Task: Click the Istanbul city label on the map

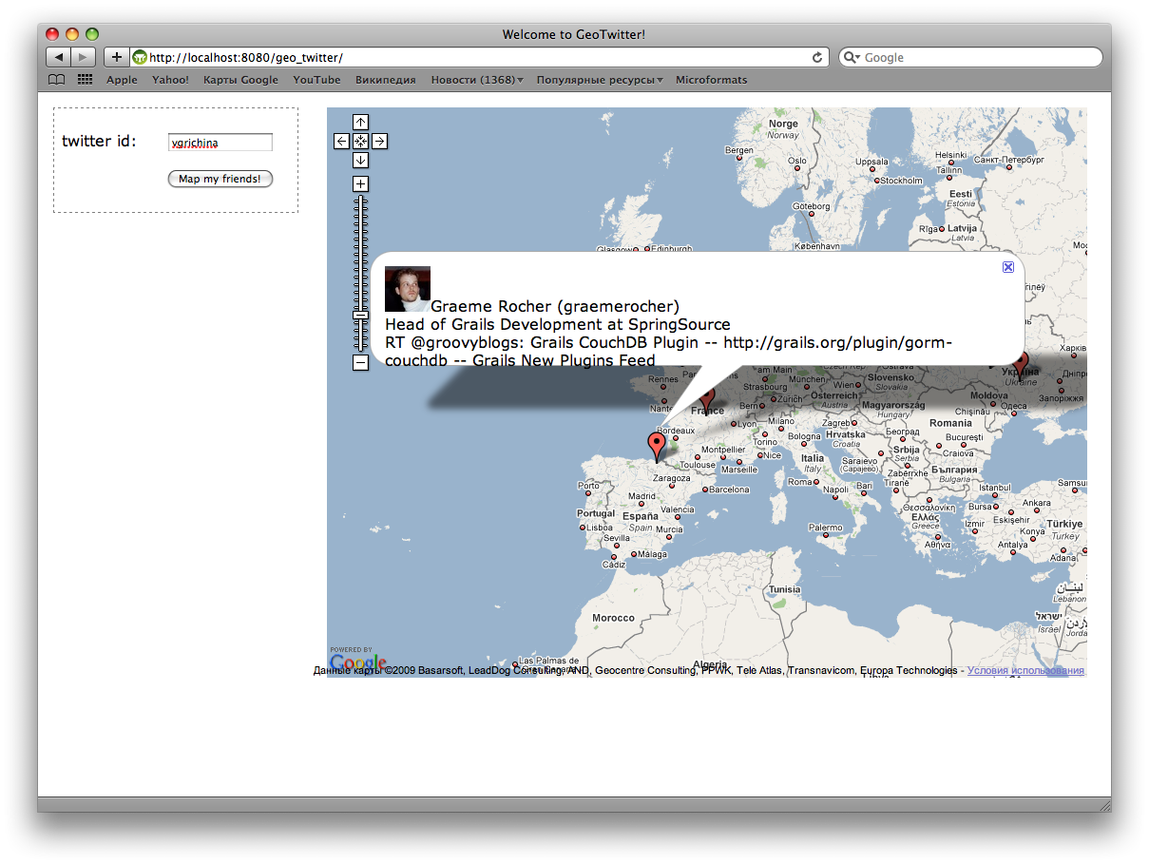Action: [x=995, y=489]
